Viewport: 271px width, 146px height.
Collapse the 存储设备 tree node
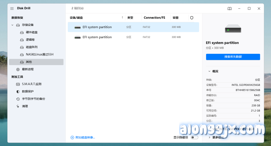click(x=12, y=25)
